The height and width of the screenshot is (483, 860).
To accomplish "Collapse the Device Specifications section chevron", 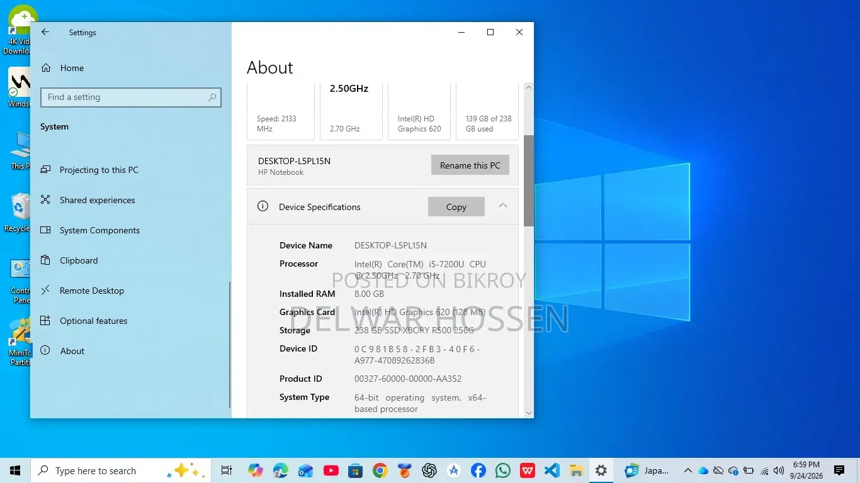I will tap(503, 206).
